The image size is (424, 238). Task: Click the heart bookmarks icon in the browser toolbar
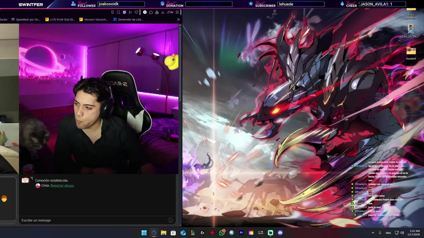click(136, 12)
